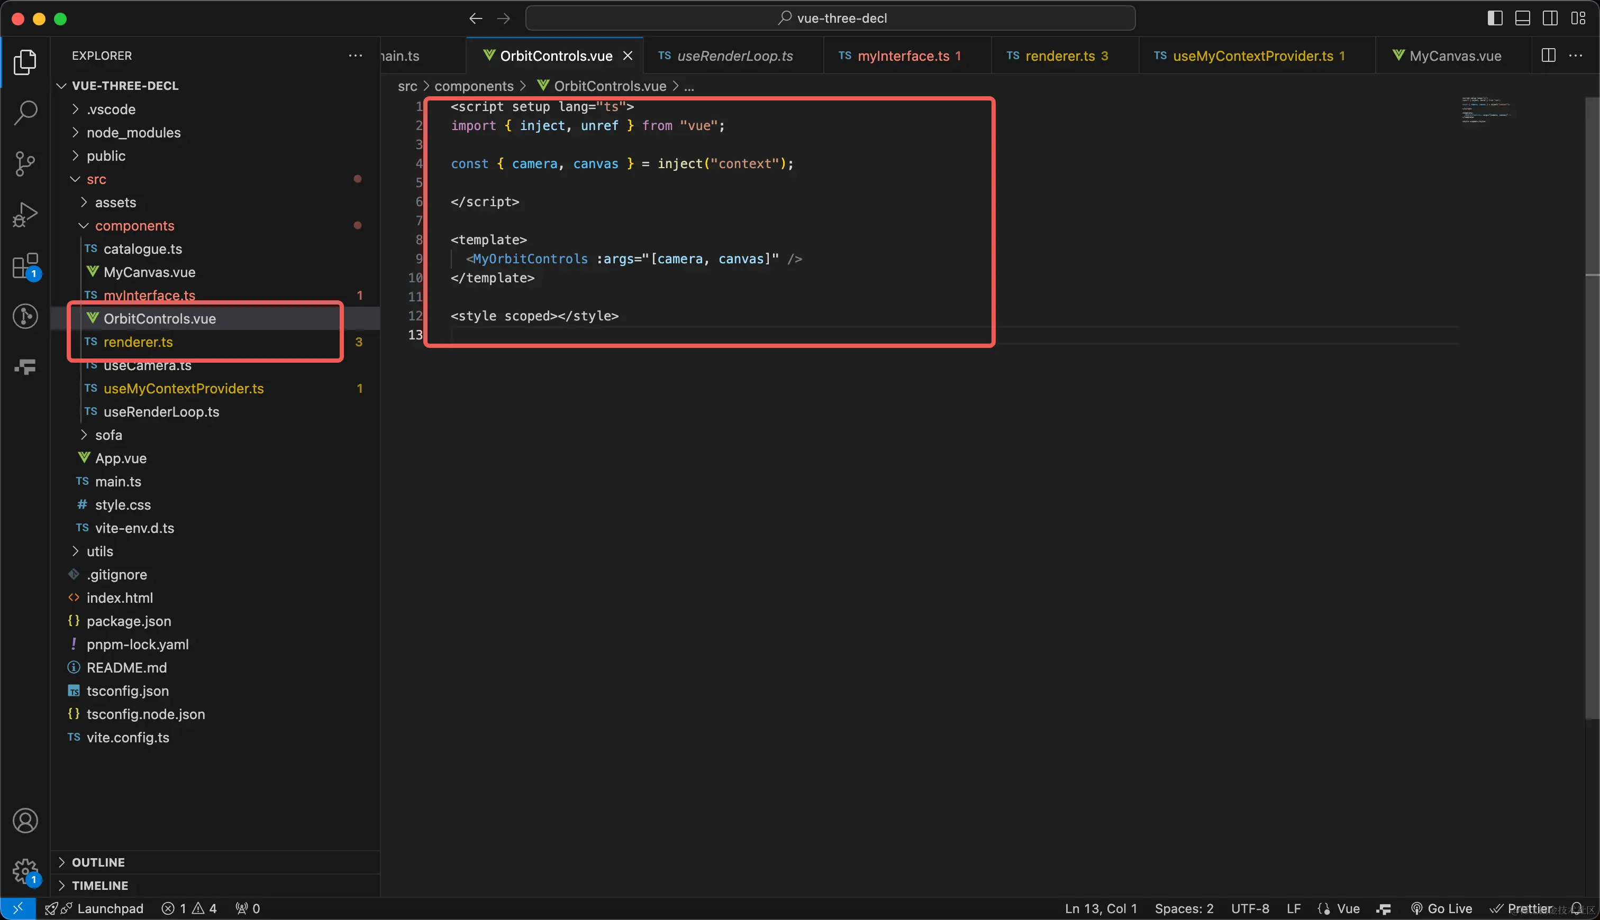Open the Extensions view

[25, 266]
